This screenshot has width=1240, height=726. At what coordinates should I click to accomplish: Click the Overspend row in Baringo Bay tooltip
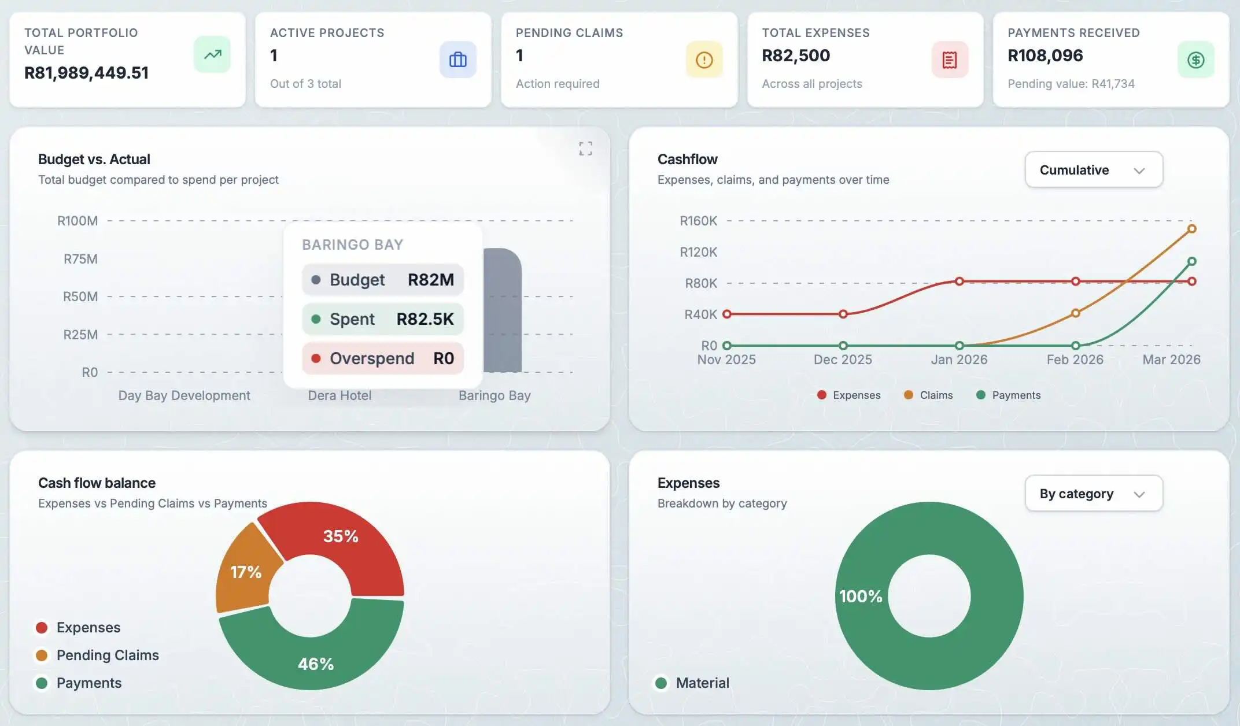pyautogui.click(x=382, y=358)
